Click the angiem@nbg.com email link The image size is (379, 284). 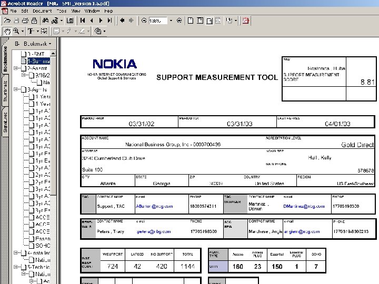click(302, 231)
